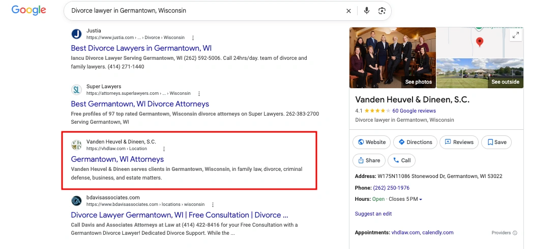558x249 pixels.
Task: Expand the map with the fullscreen icon
Action: [x=516, y=35]
